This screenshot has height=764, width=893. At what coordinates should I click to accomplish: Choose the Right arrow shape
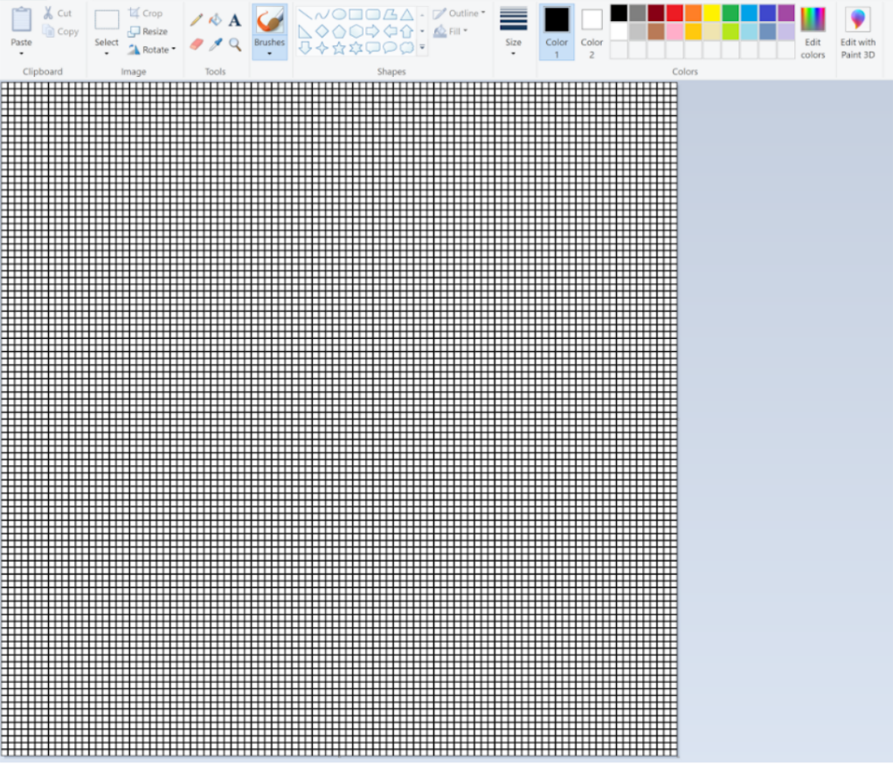pyautogui.click(x=373, y=31)
